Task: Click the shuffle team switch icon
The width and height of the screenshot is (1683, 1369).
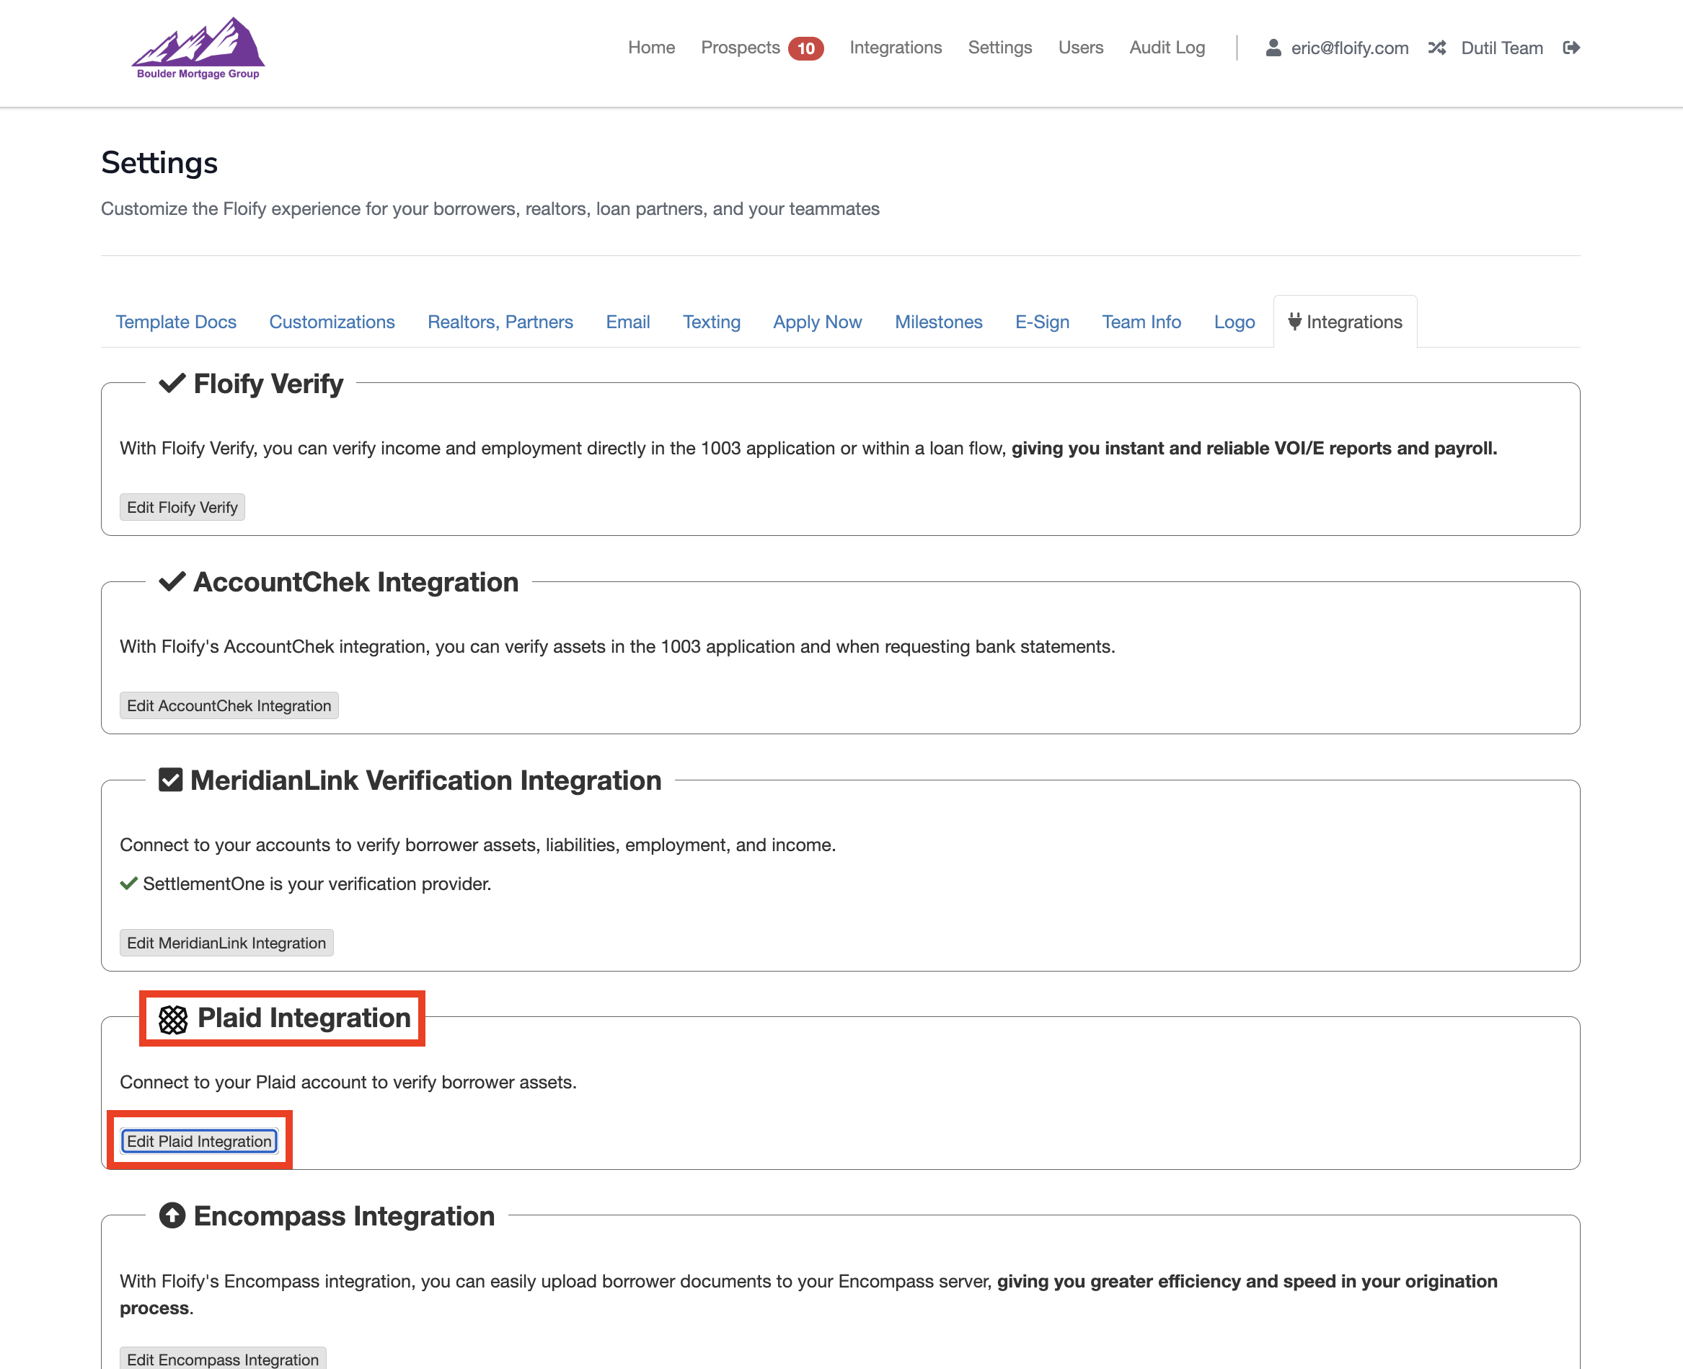Action: pyautogui.click(x=1436, y=48)
